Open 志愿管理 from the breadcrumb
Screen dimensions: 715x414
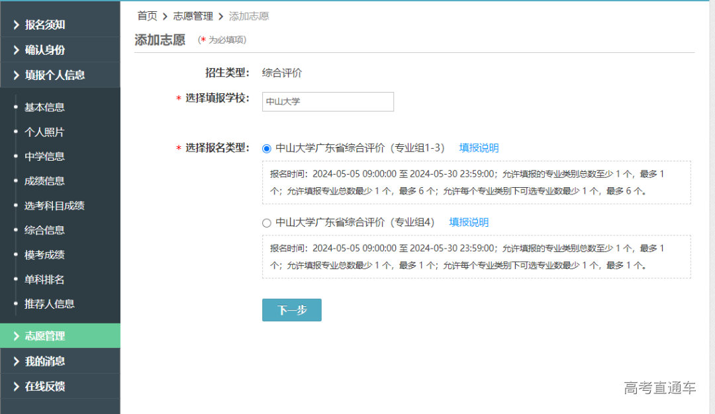(194, 16)
